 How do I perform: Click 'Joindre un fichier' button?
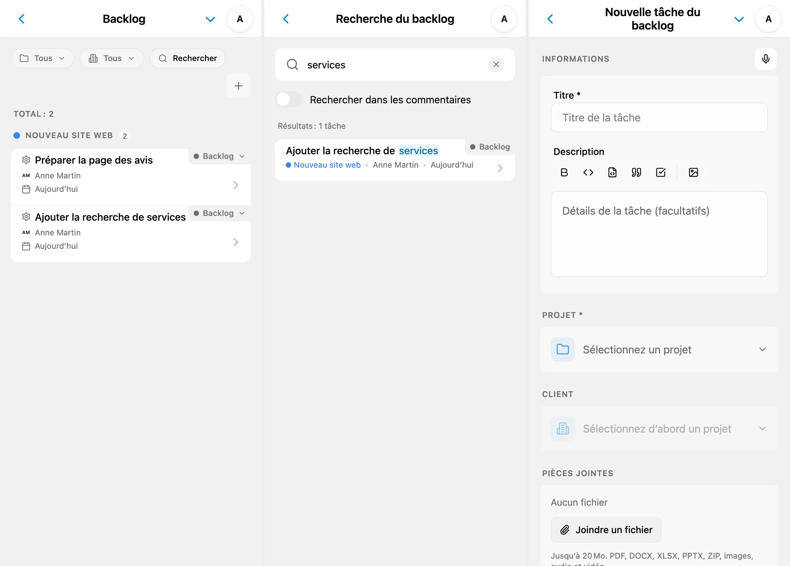[x=606, y=529]
